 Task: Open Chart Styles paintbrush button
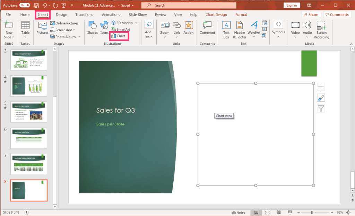[321, 98]
